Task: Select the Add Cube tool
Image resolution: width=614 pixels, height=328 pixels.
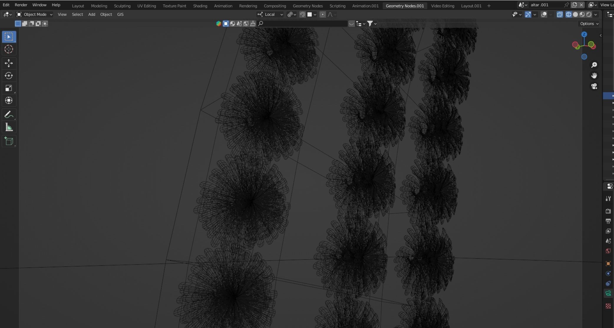Action: tap(9, 141)
